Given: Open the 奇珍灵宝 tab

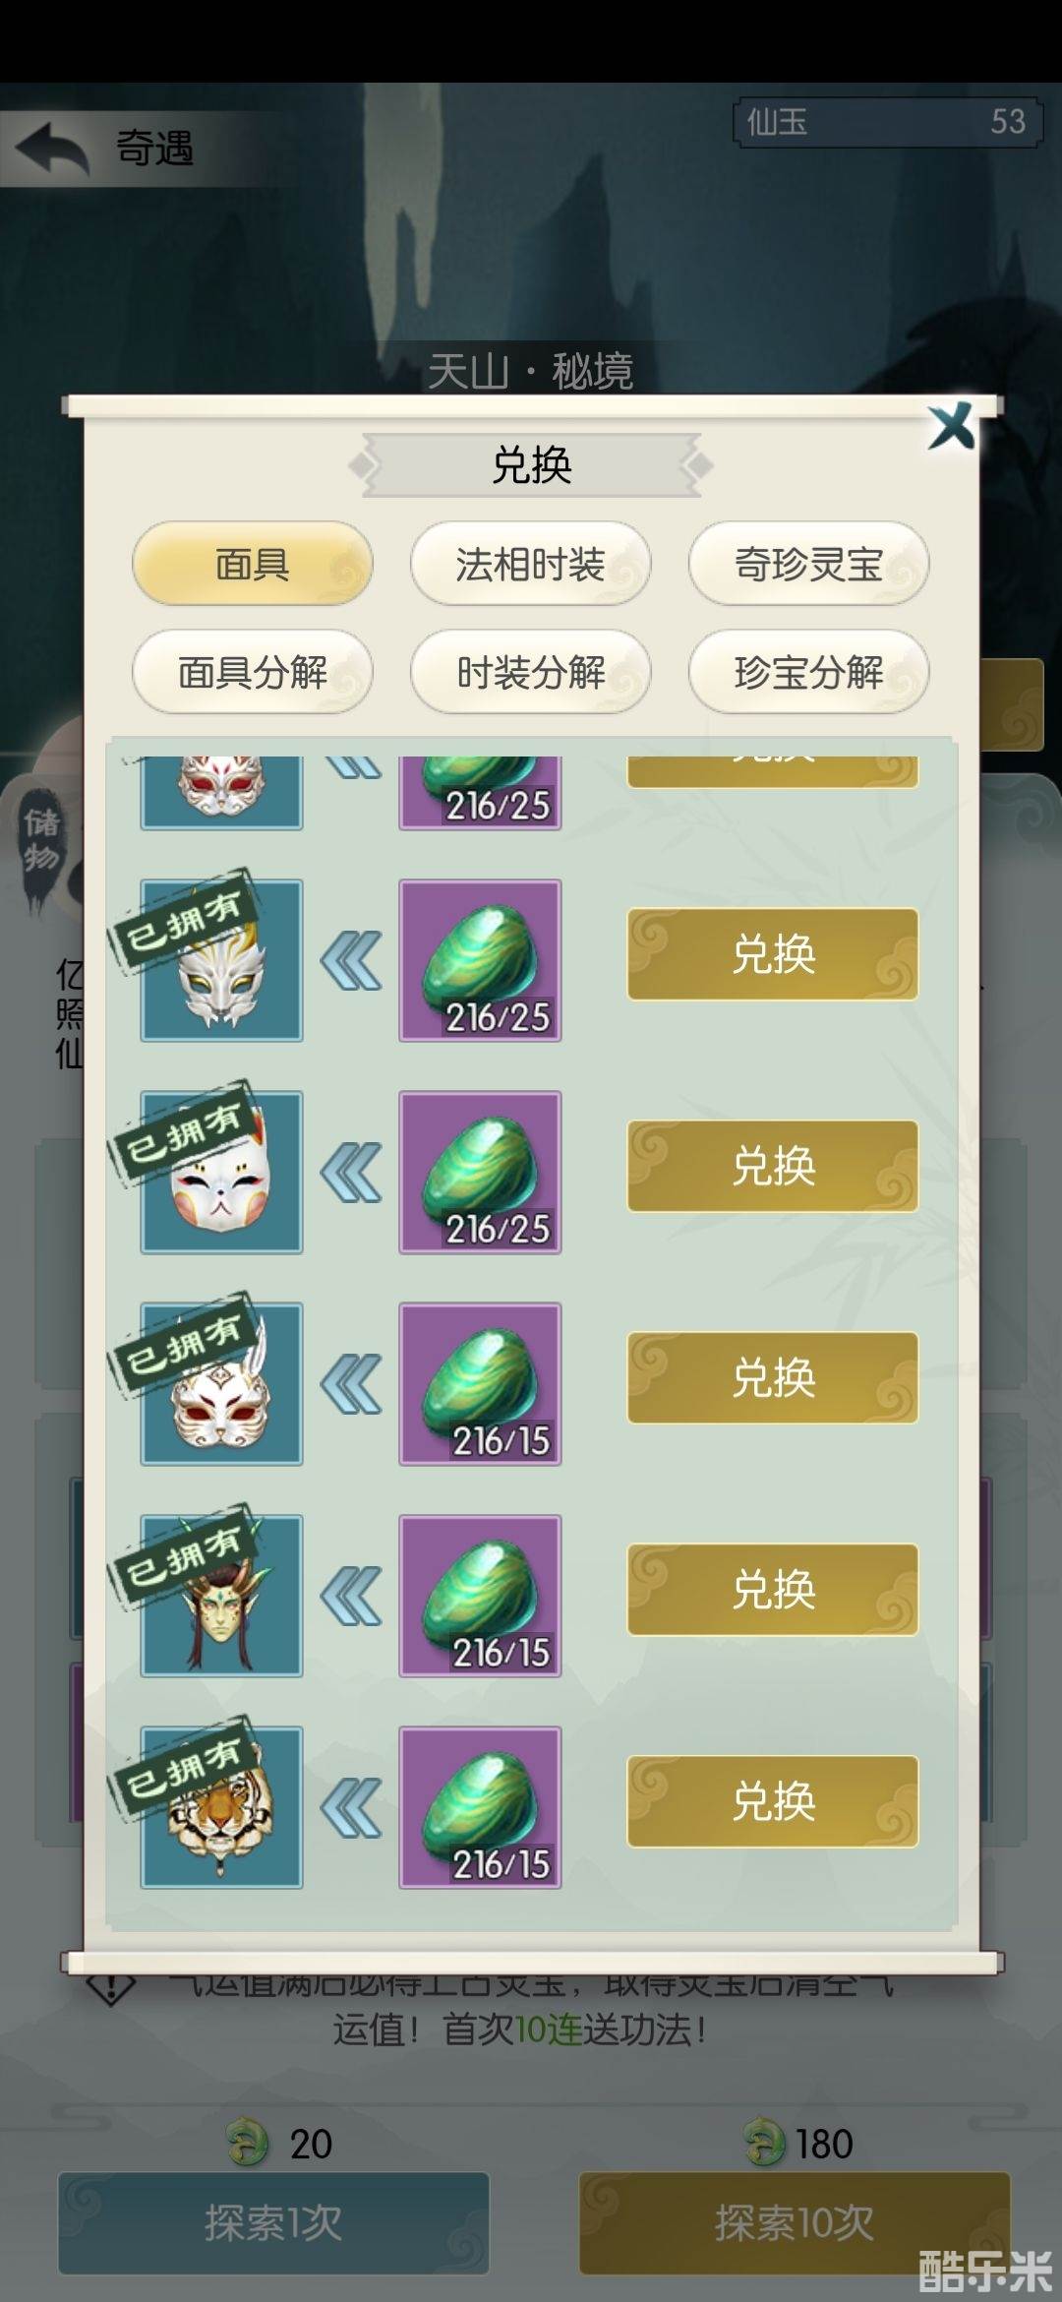Looking at the screenshot, I should [808, 564].
